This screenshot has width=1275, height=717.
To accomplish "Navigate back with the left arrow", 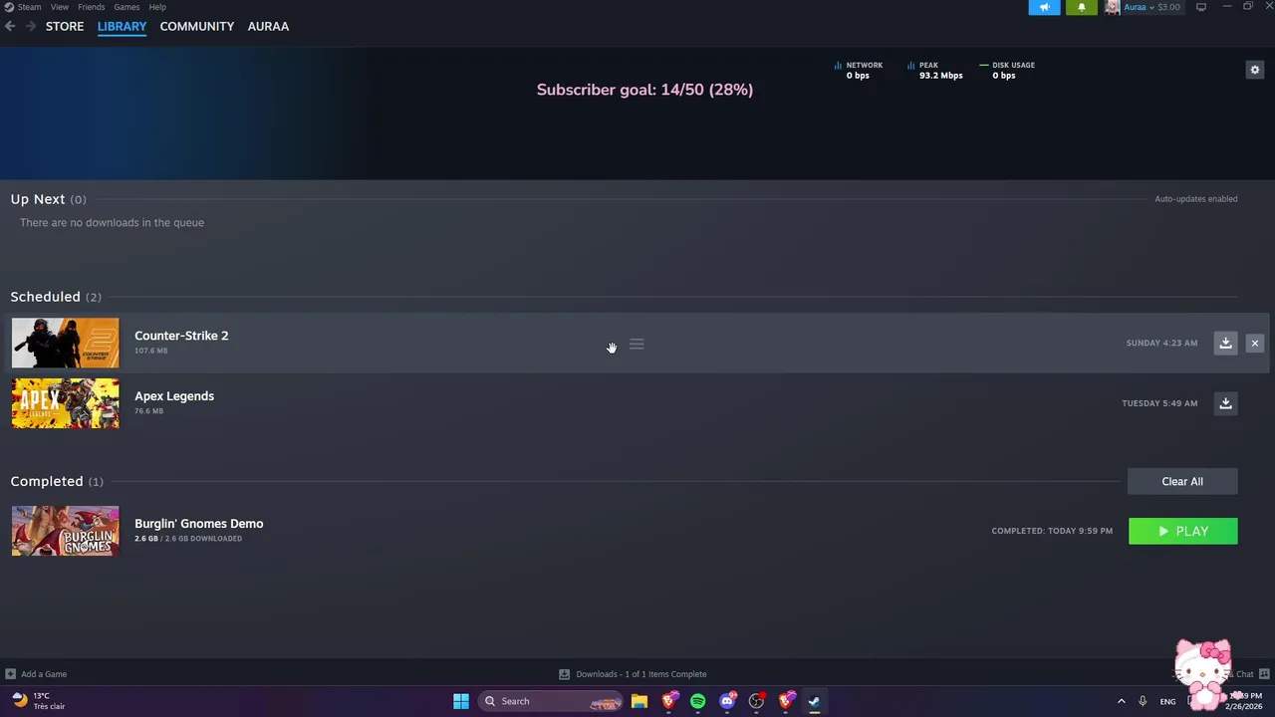I will point(10,26).
